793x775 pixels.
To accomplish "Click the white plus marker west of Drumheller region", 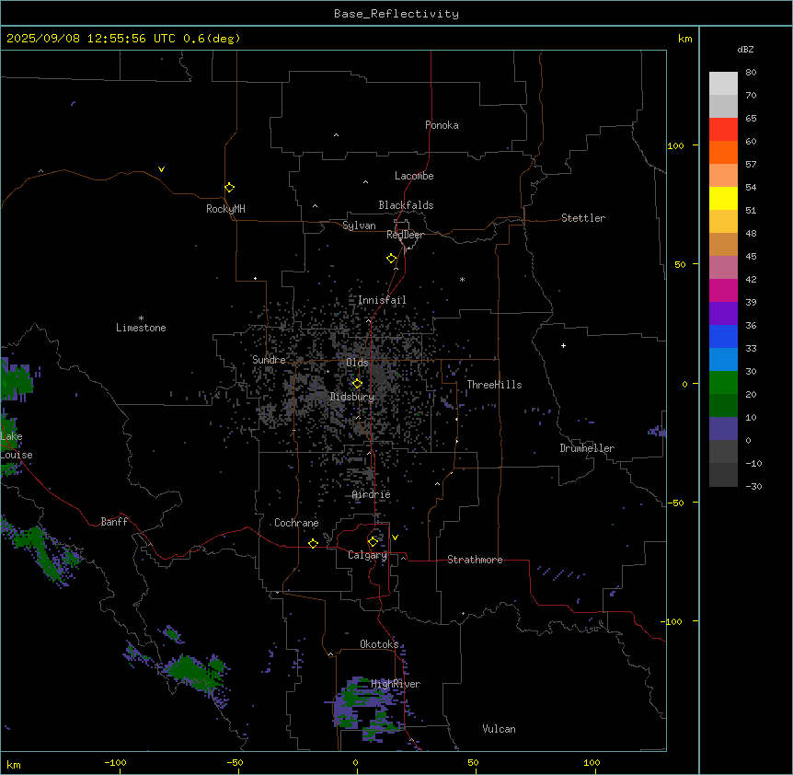I will pos(563,345).
